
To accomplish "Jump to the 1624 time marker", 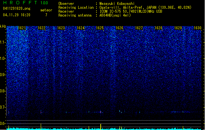I will [81, 28].
